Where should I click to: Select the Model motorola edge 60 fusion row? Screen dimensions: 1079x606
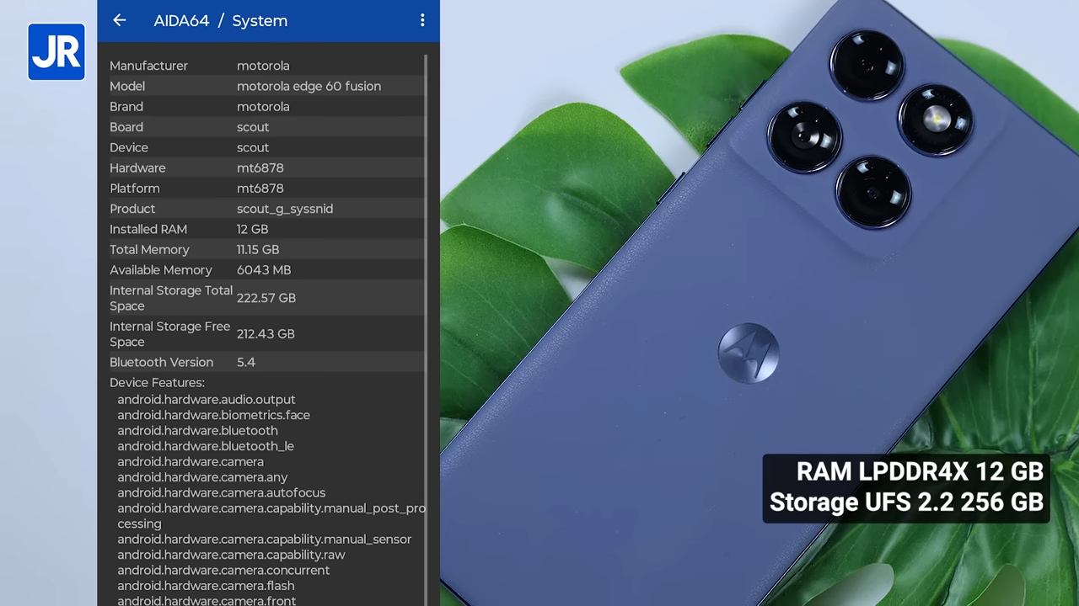click(x=266, y=86)
